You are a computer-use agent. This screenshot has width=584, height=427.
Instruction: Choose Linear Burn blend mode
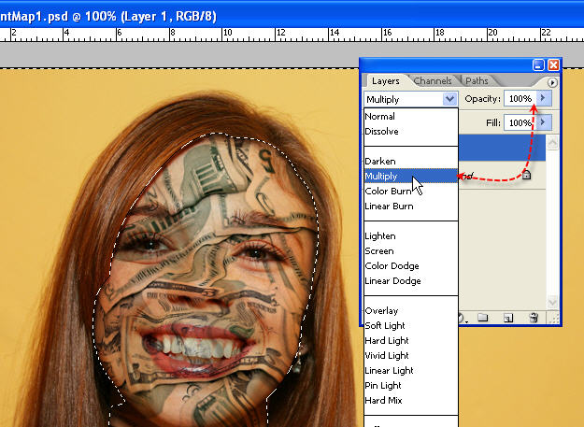click(x=411, y=206)
